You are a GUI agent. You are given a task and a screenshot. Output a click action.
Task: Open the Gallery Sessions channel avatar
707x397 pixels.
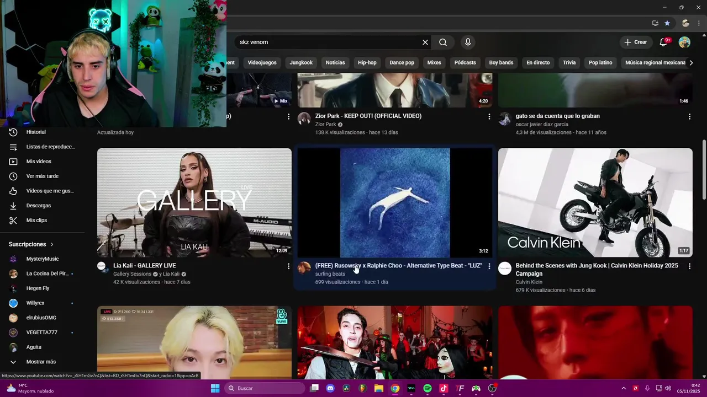[102, 266]
